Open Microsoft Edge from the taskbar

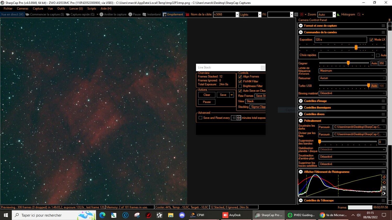pyautogui.click(x=102, y=215)
